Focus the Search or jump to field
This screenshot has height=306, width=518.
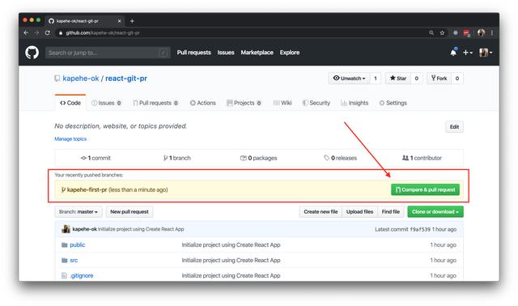(x=108, y=53)
